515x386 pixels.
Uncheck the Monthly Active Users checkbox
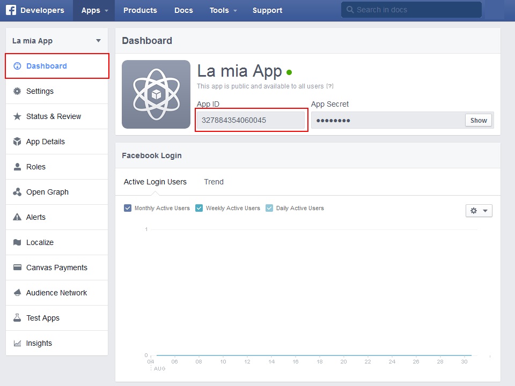click(128, 208)
